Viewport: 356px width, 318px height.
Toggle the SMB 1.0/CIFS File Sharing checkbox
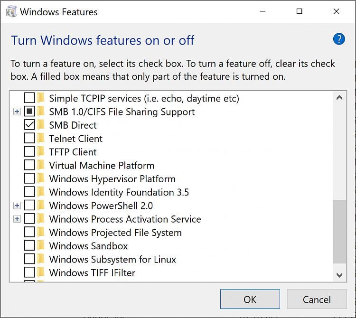pyautogui.click(x=29, y=112)
